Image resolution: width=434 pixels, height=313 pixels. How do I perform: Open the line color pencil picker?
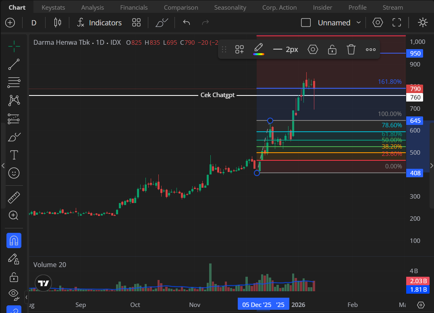(259, 50)
